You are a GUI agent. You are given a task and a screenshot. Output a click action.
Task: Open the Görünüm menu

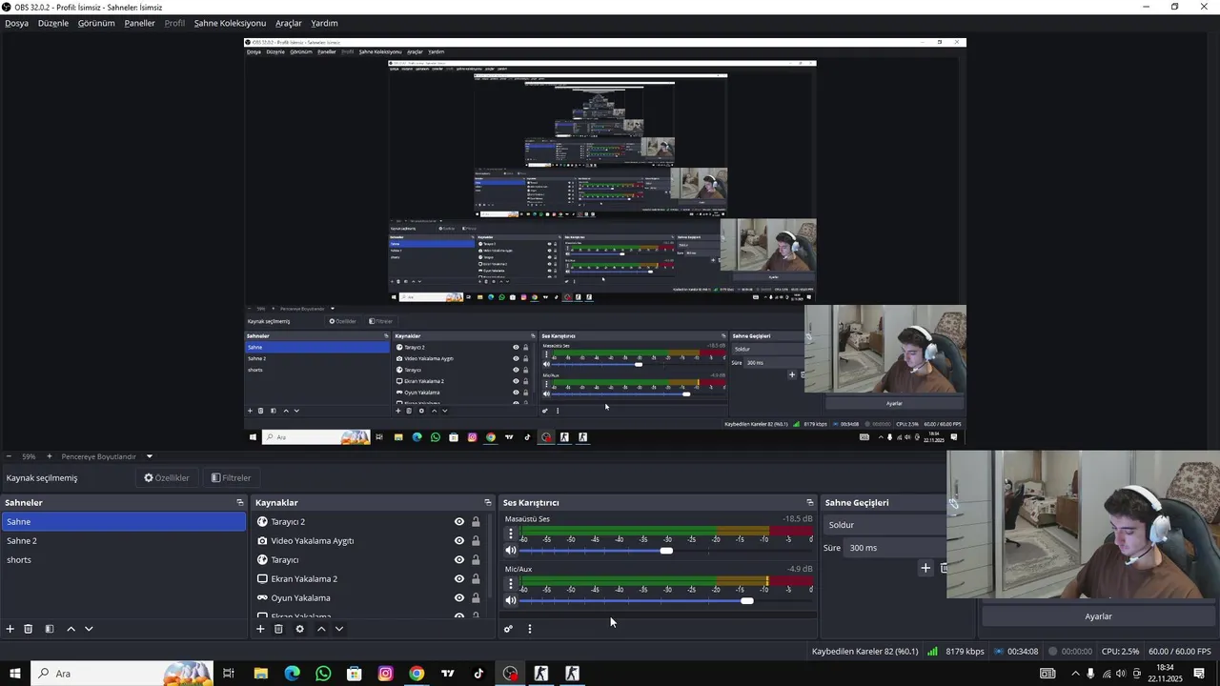pos(96,23)
